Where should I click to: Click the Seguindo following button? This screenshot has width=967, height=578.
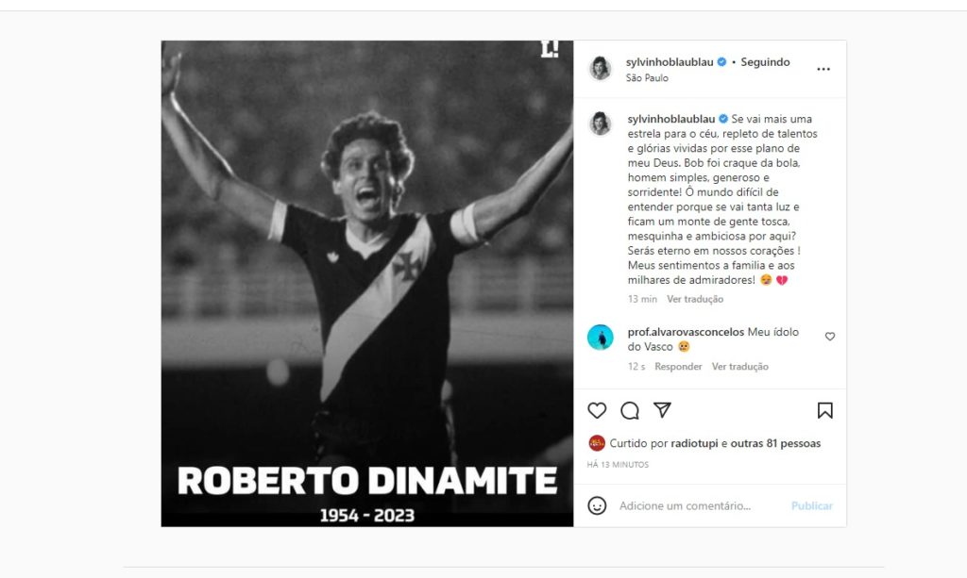click(x=765, y=62)
